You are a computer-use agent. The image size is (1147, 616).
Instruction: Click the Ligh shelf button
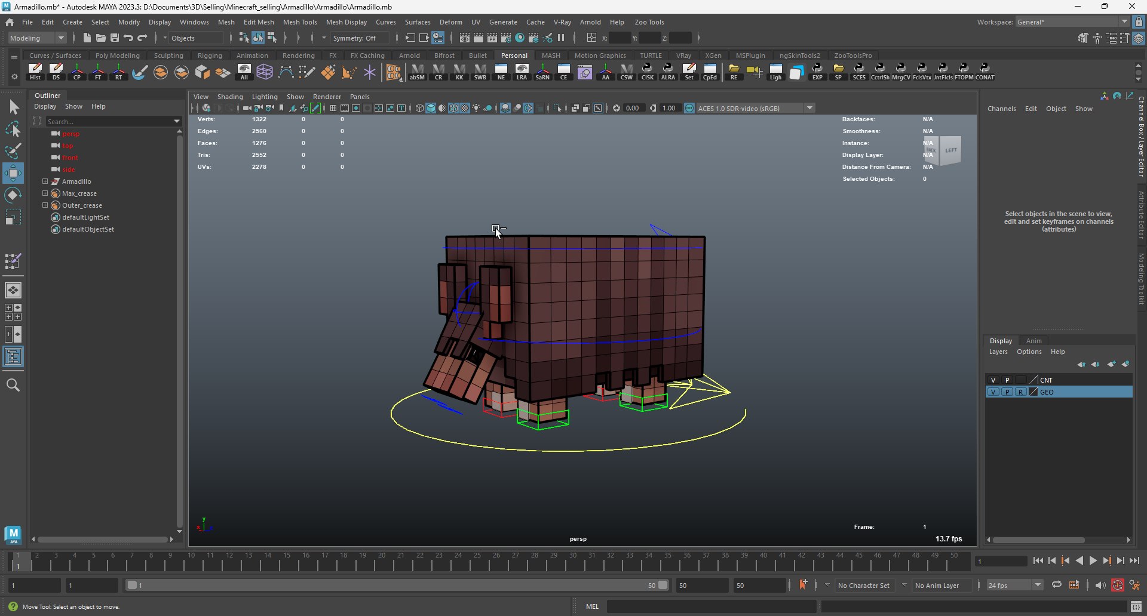point(775,72)
